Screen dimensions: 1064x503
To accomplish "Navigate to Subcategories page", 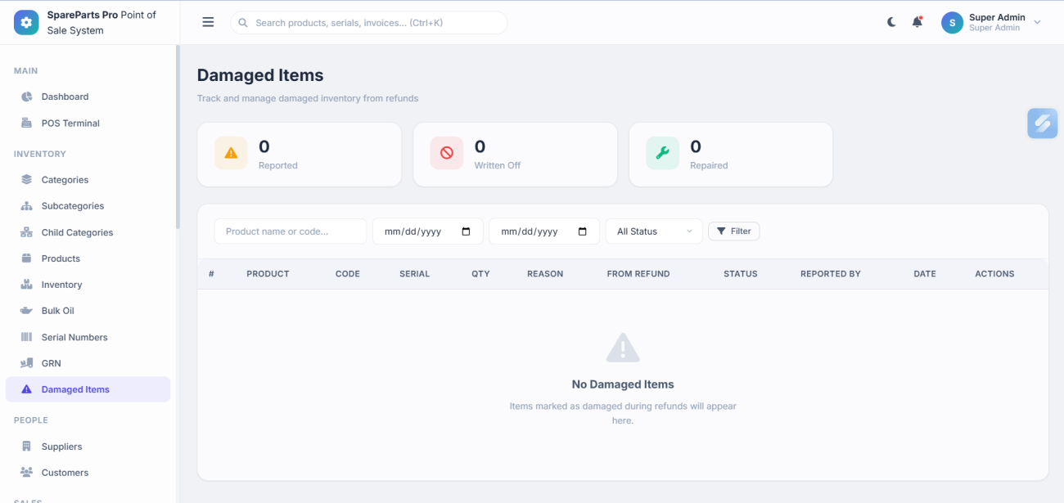I will (88, 206).
